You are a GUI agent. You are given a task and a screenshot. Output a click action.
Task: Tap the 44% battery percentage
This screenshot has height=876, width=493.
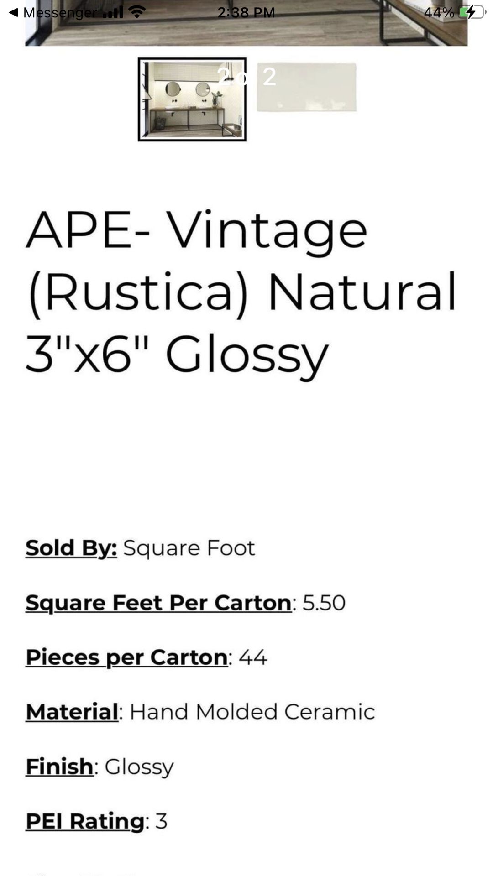click(x=439, y=13)
